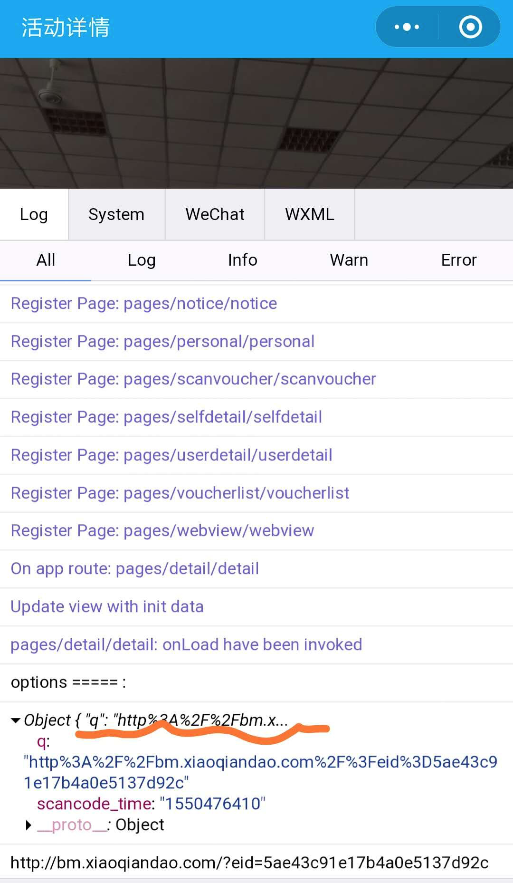513x883 pixels.
Task: Filter console by Log level
Action: click(142, 260)
